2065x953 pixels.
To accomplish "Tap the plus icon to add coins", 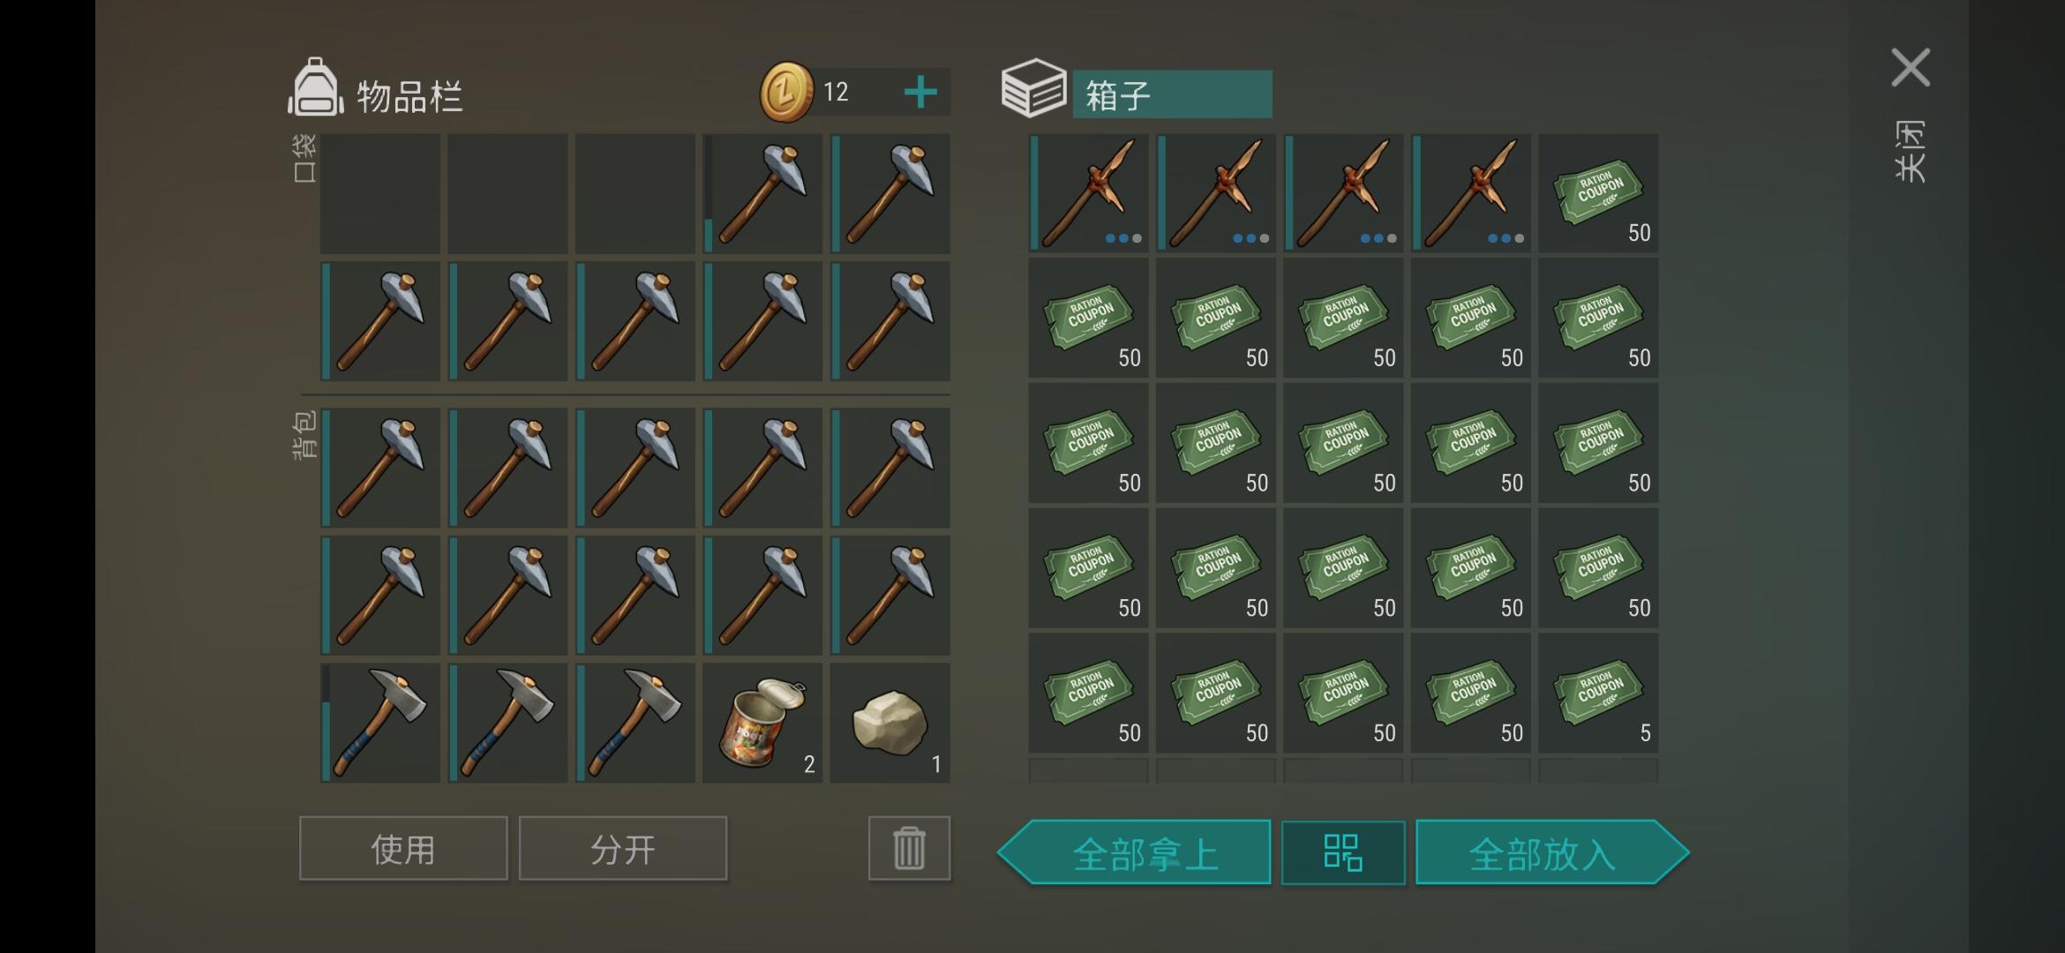I will click(x=920, y=92).
